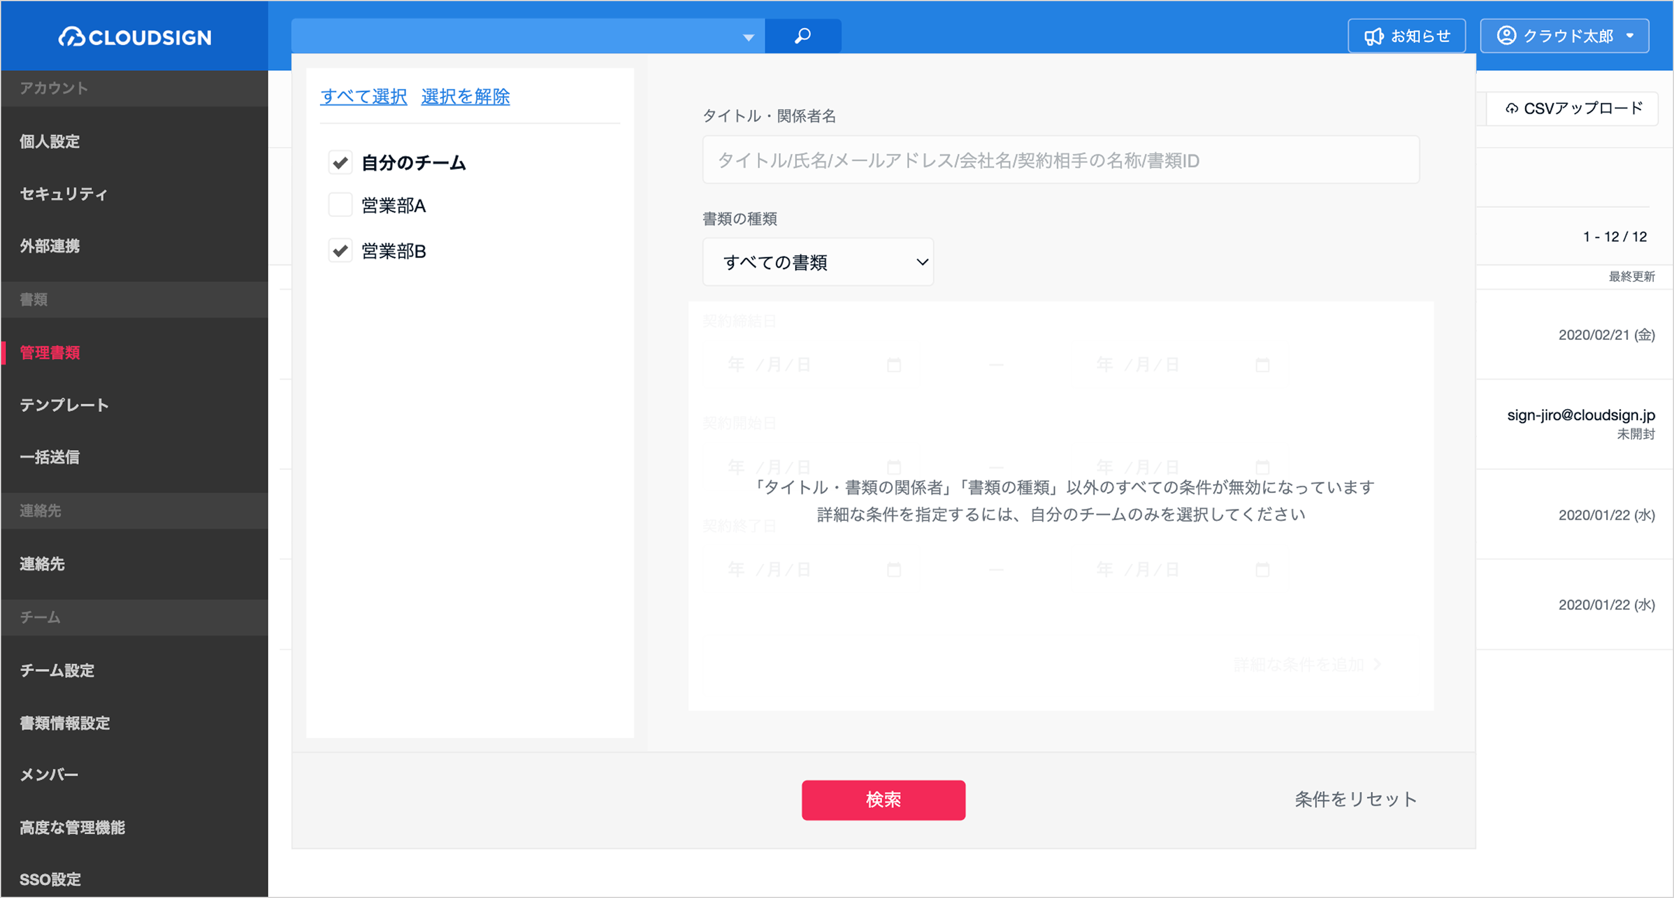Expand the クラウド太郎 account dropdown arrow

click(1629, 37)
